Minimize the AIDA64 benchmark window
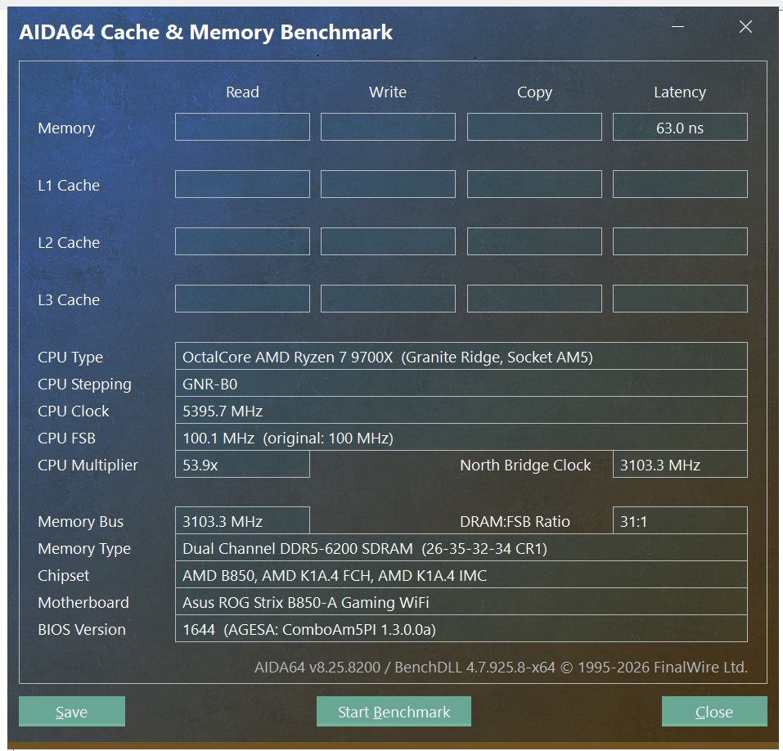Image resolution: width=783 pixels, height=751 pixels. pos(677,26)
